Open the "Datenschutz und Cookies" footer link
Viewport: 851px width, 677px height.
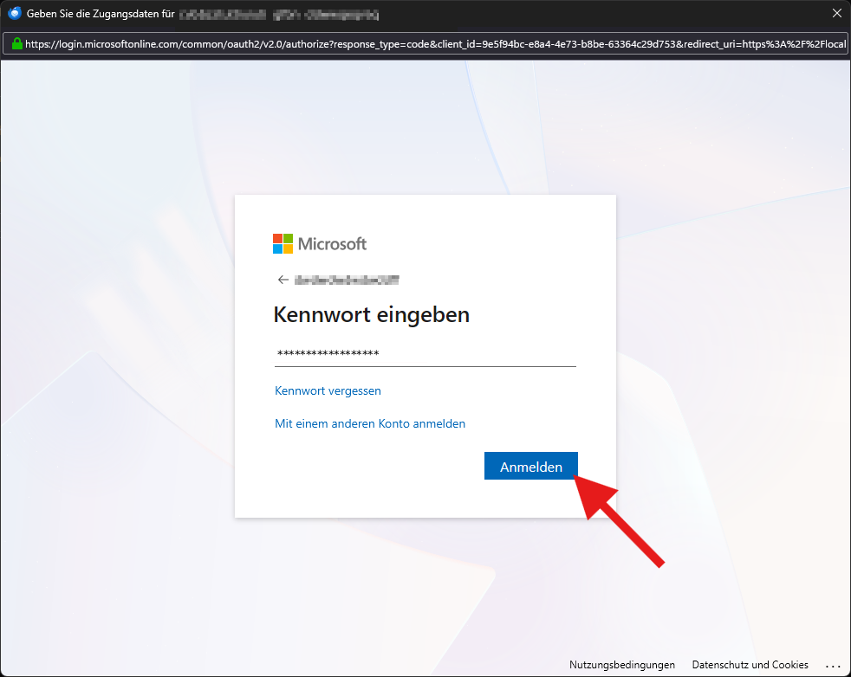tap(750, 665)
